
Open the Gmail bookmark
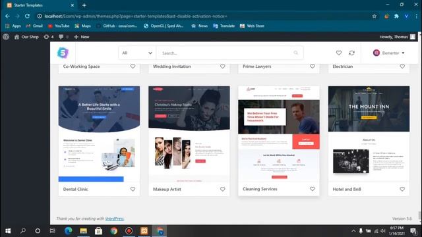point(34,26)
